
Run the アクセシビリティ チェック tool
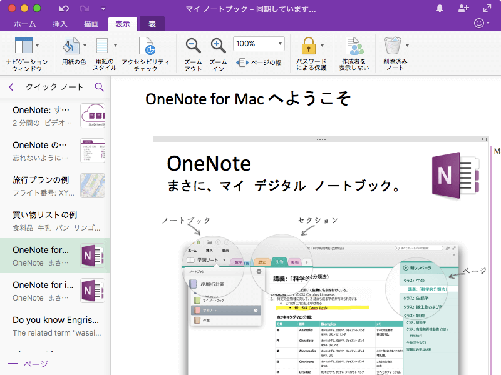(x=146, y=54)
